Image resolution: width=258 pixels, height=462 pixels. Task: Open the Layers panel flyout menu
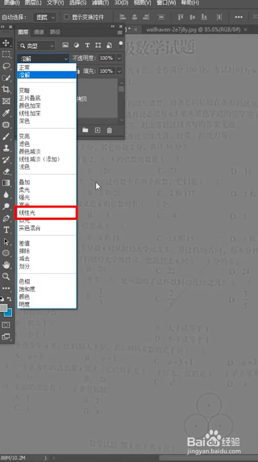click(x=120, y=32)
